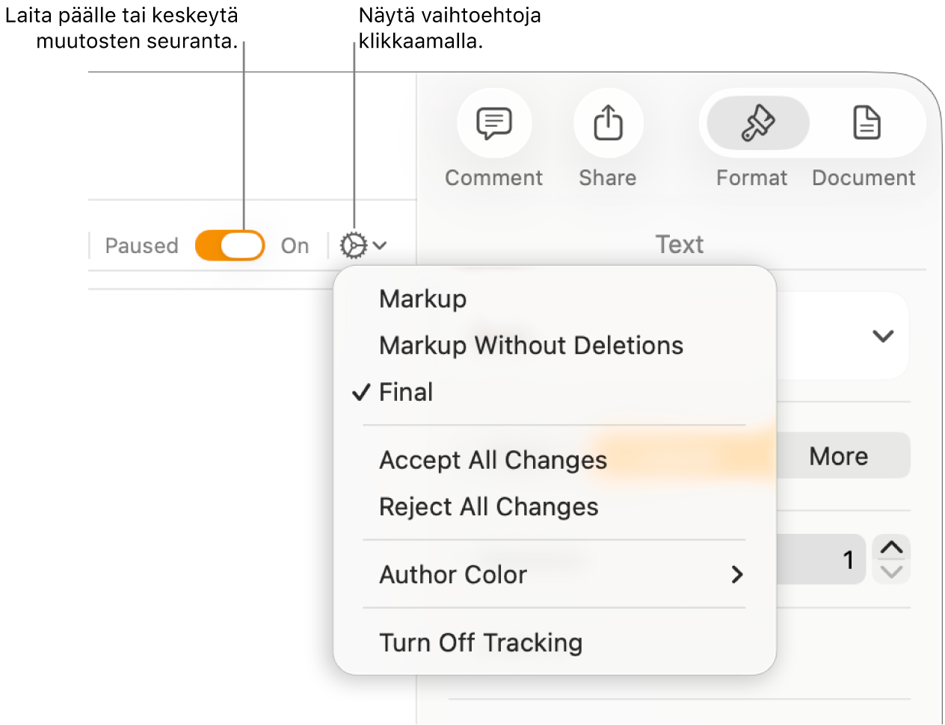Click the number field showing 1

pyautogui.click(x=822, y=559)
